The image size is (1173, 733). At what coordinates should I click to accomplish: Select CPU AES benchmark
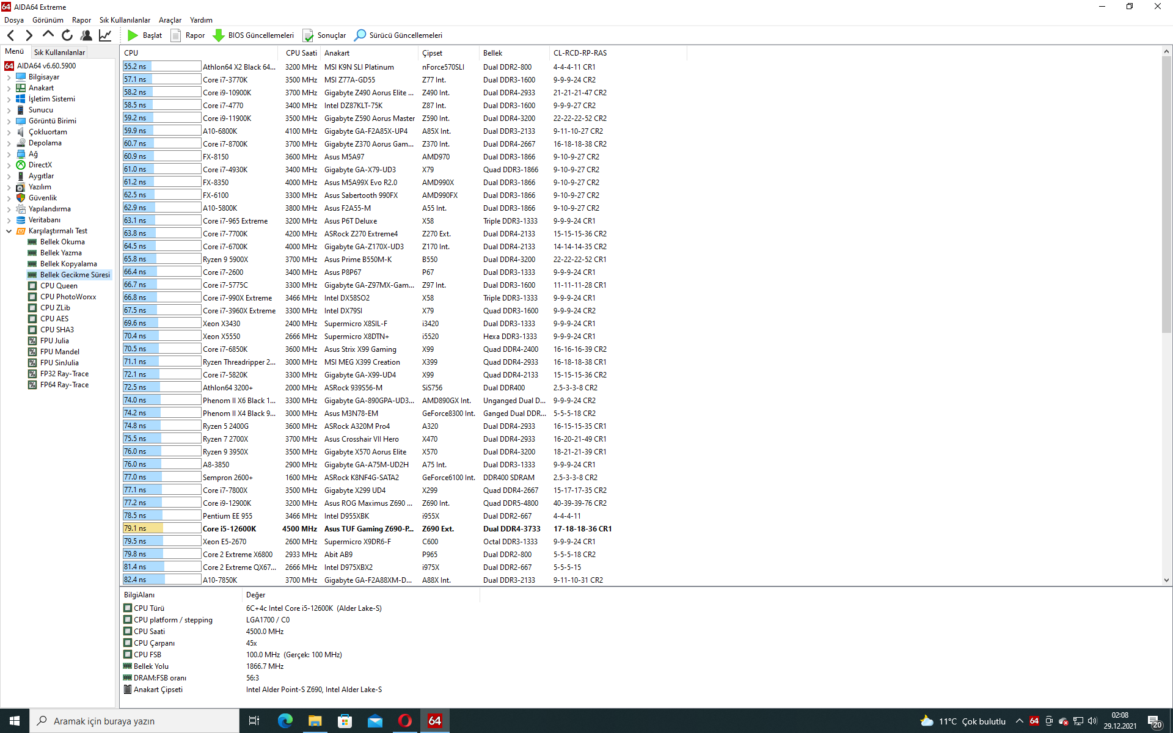(54, 319)
